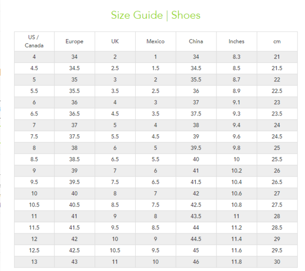Click the Mexico column header

pyautogui.click(x=156, y=41)
